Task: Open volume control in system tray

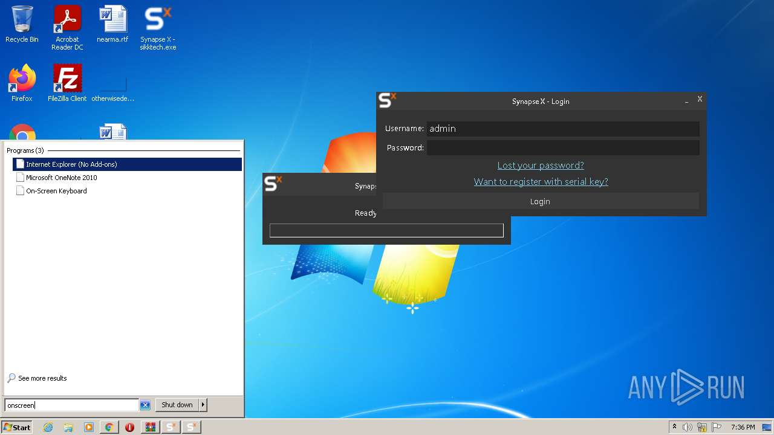Action: (688, 427)
